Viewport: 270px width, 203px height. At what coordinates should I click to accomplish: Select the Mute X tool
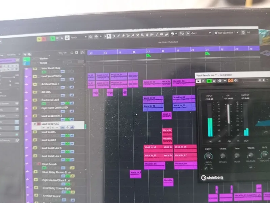(x=138, y=35)
